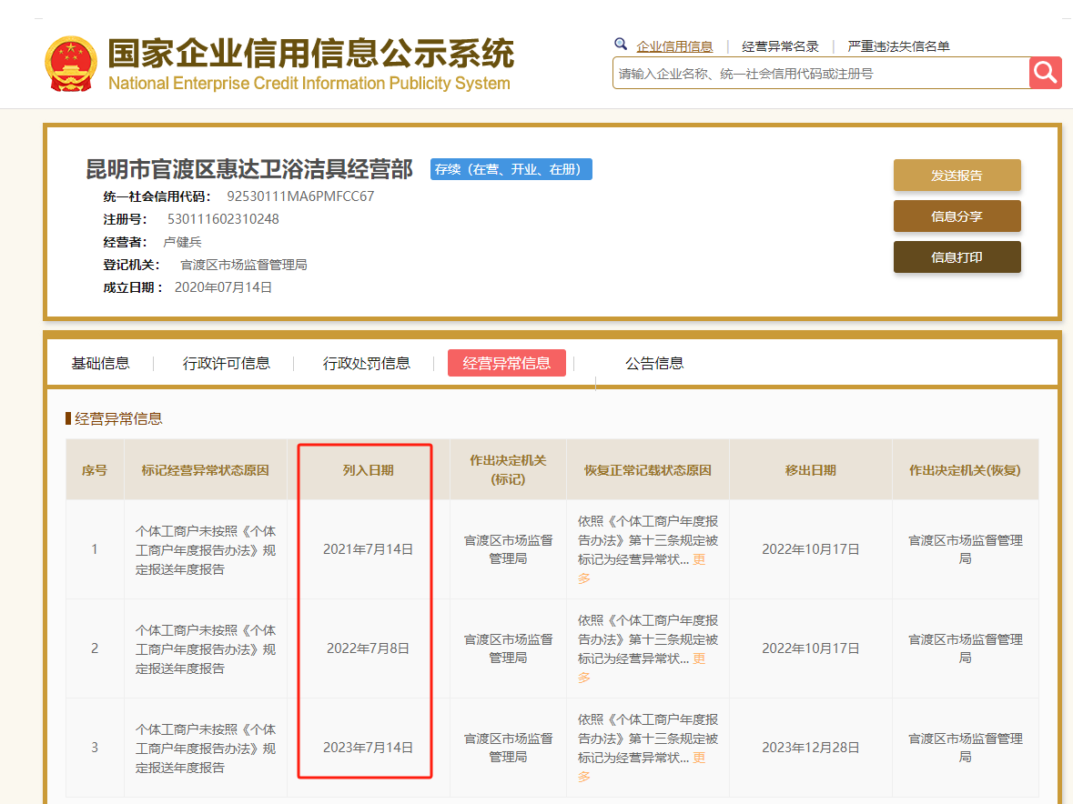This screenshot has width=1073, height=804.
Task: Click sequence number 1 cell
Action: point(95,549)
